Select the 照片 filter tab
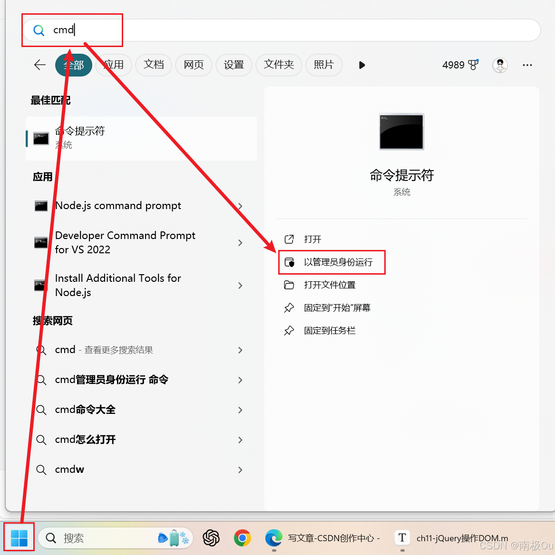The height and width of the screenshot is (555, 555). [x=324, y=65]
